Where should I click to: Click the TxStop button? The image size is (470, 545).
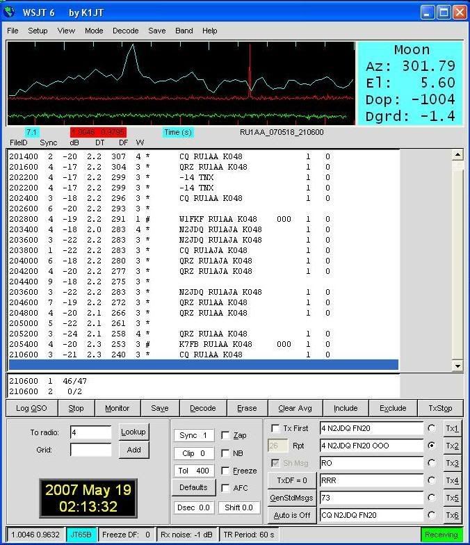click(x=440, y=408)
